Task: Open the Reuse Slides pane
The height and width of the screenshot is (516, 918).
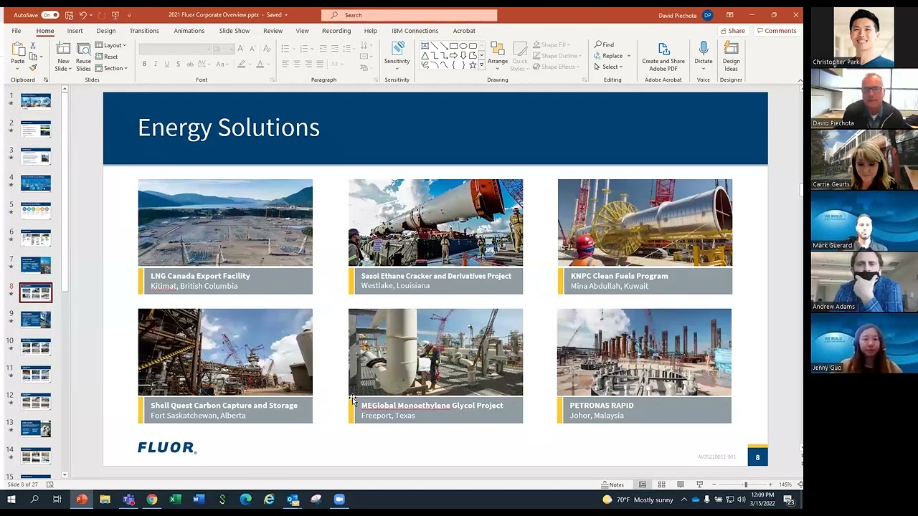Action: point(83,57)
